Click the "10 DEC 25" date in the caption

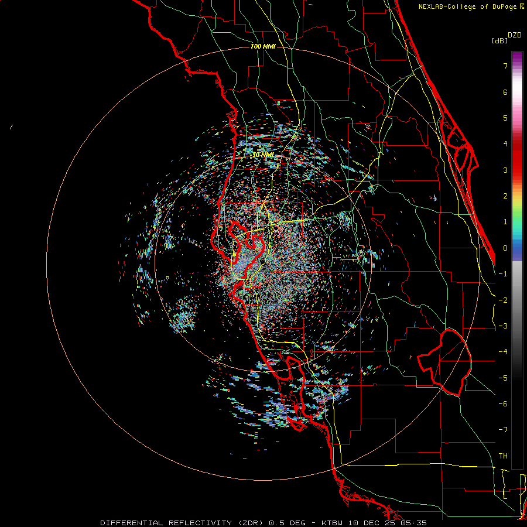(x=371, y=523)
